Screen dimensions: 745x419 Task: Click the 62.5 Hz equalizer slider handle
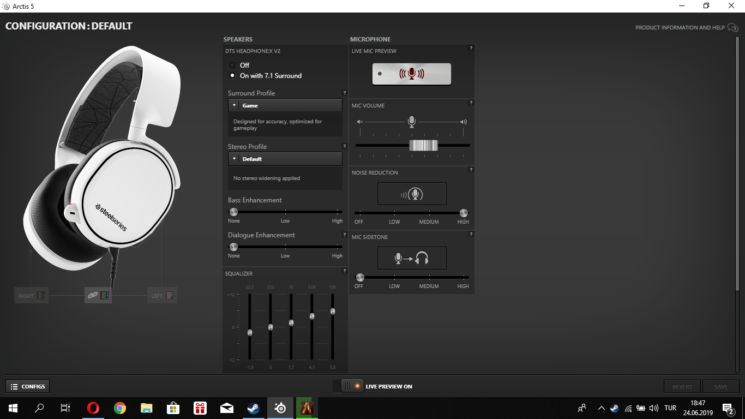[250, 332]
